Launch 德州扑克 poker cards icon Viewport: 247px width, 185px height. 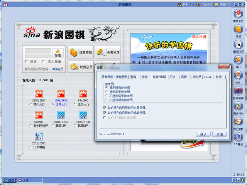[238, 45]
